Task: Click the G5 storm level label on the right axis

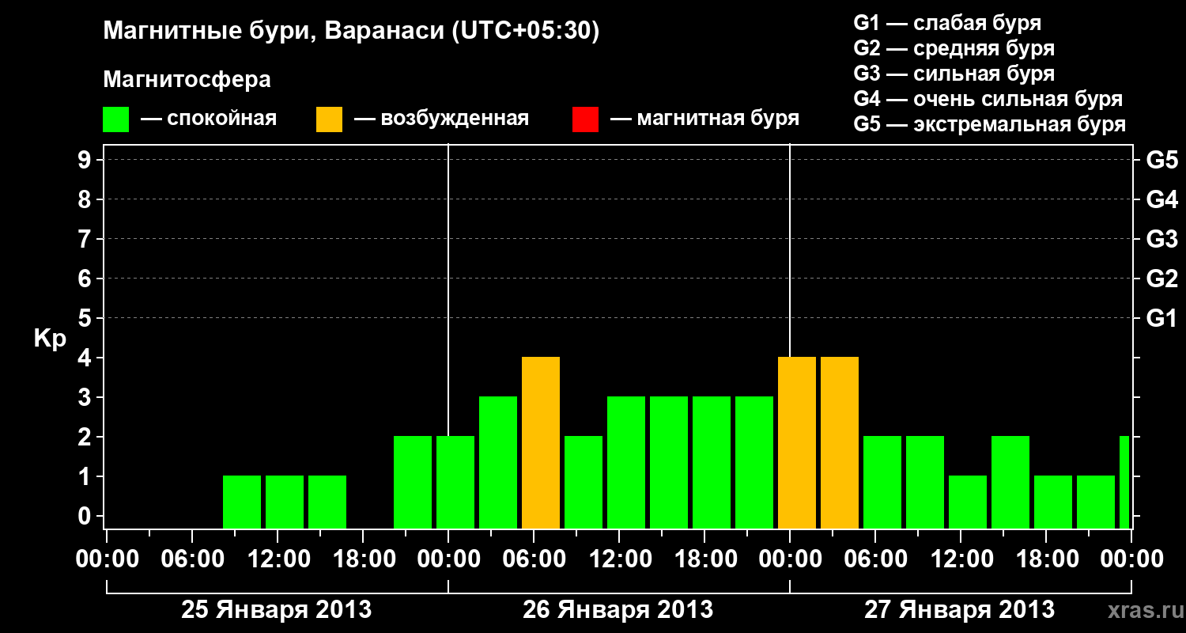Action: click(1162, 160)
